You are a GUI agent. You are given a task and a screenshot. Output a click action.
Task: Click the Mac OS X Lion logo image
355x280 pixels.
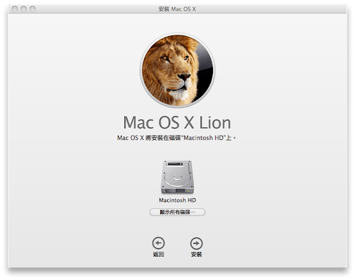[177, 70]
